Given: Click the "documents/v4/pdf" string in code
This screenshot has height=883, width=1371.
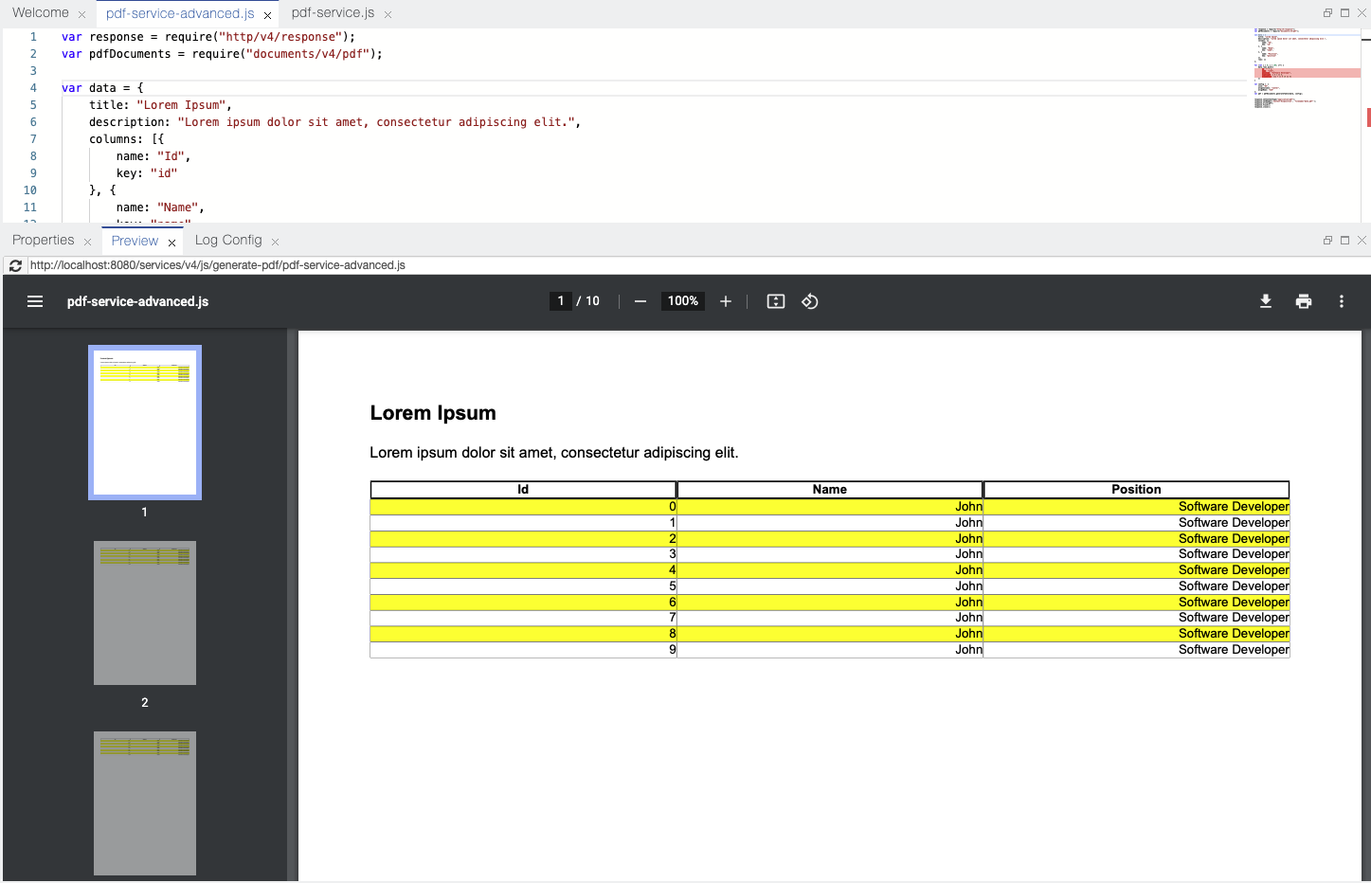Looking at the screenshot, I should (308, 54).
